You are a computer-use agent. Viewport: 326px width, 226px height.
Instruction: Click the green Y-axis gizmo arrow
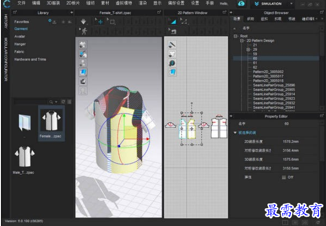point(124,115)
